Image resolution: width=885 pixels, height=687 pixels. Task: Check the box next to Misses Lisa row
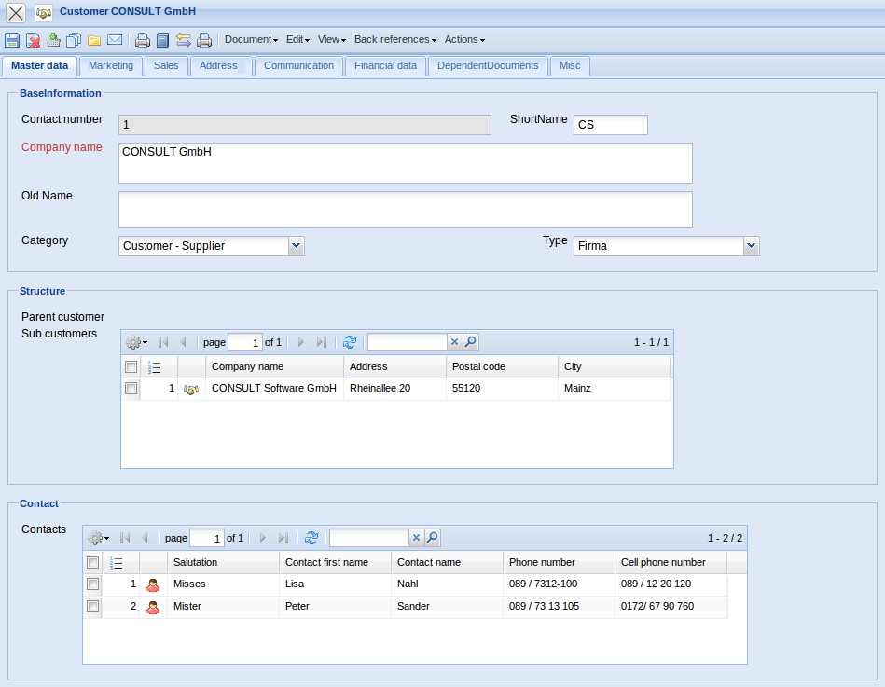(93, 584)
